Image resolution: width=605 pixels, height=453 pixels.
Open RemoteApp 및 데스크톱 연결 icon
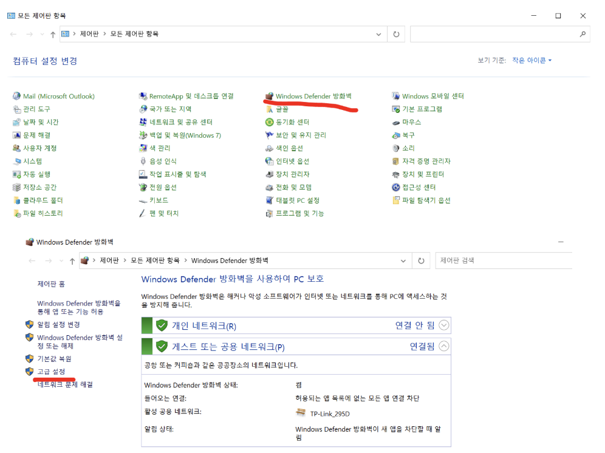[186, 96]
